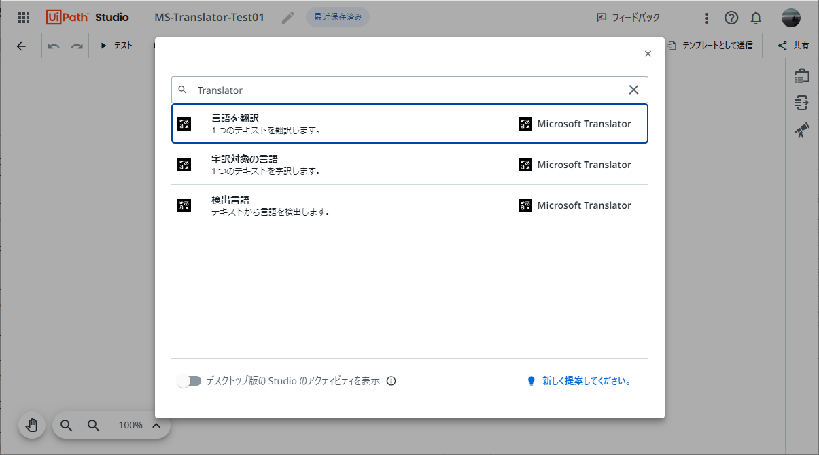The height and width of the screenshot is (455, 819).
Task: Open the briefcase panel icon in right sidebar
Action: point(802,75)
